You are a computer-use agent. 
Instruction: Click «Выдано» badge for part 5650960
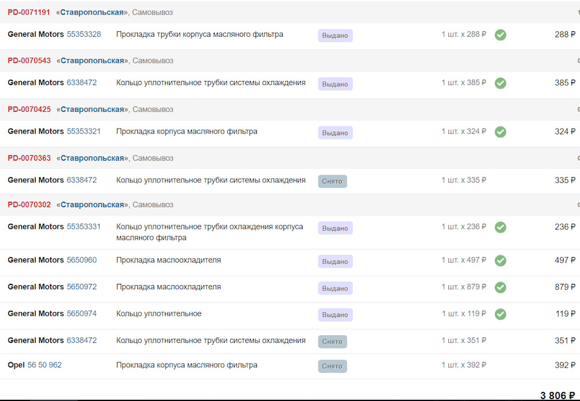pyautogui.click(x=335, y=261)
